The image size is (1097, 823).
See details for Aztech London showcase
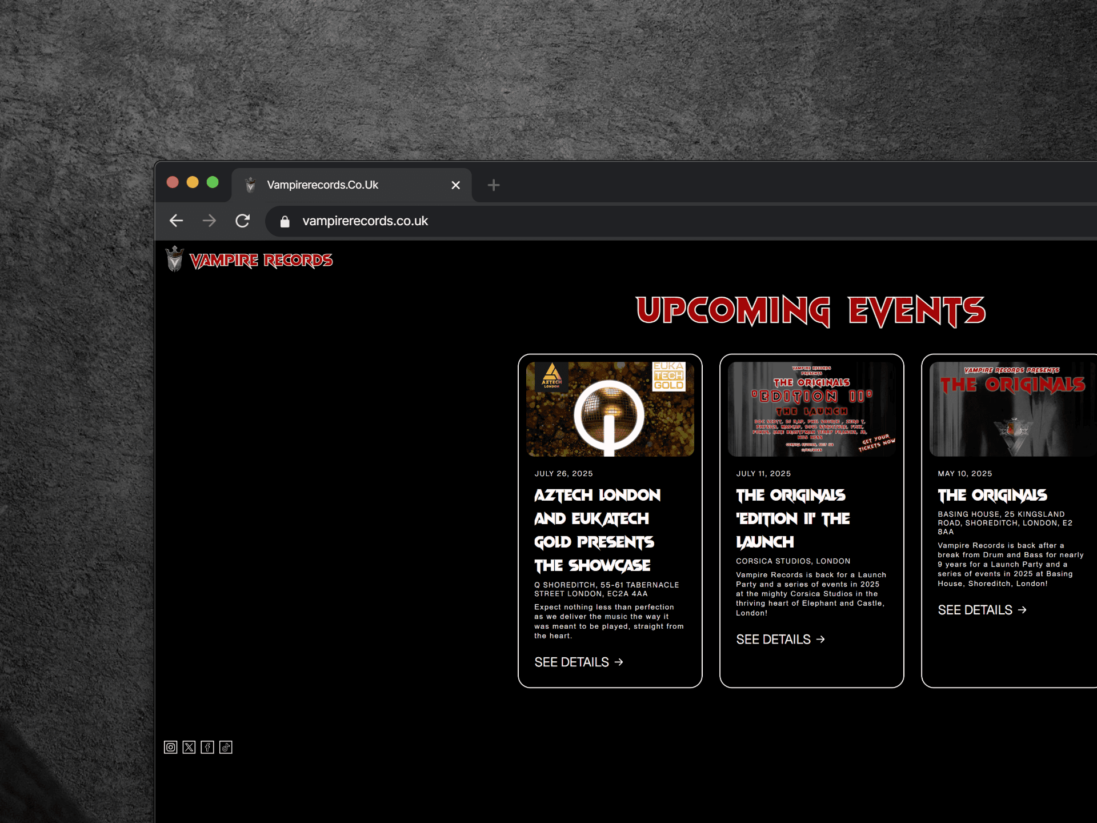pyautogui.click(x=578, y=662)
